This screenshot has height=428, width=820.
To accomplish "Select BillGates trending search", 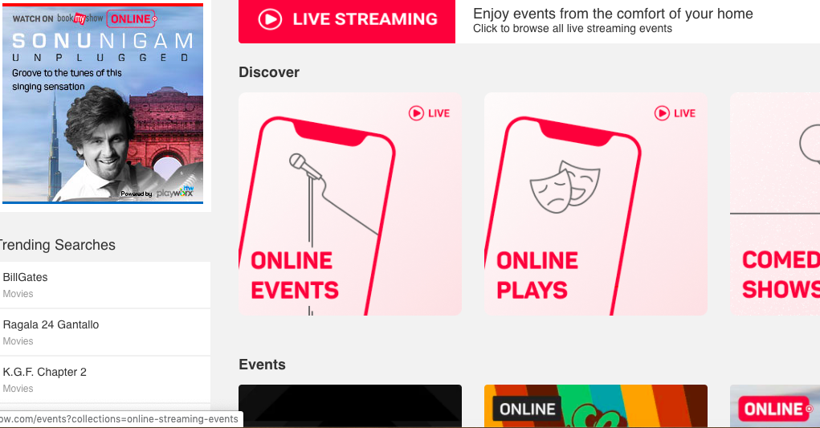I will [x=104, y=285].
